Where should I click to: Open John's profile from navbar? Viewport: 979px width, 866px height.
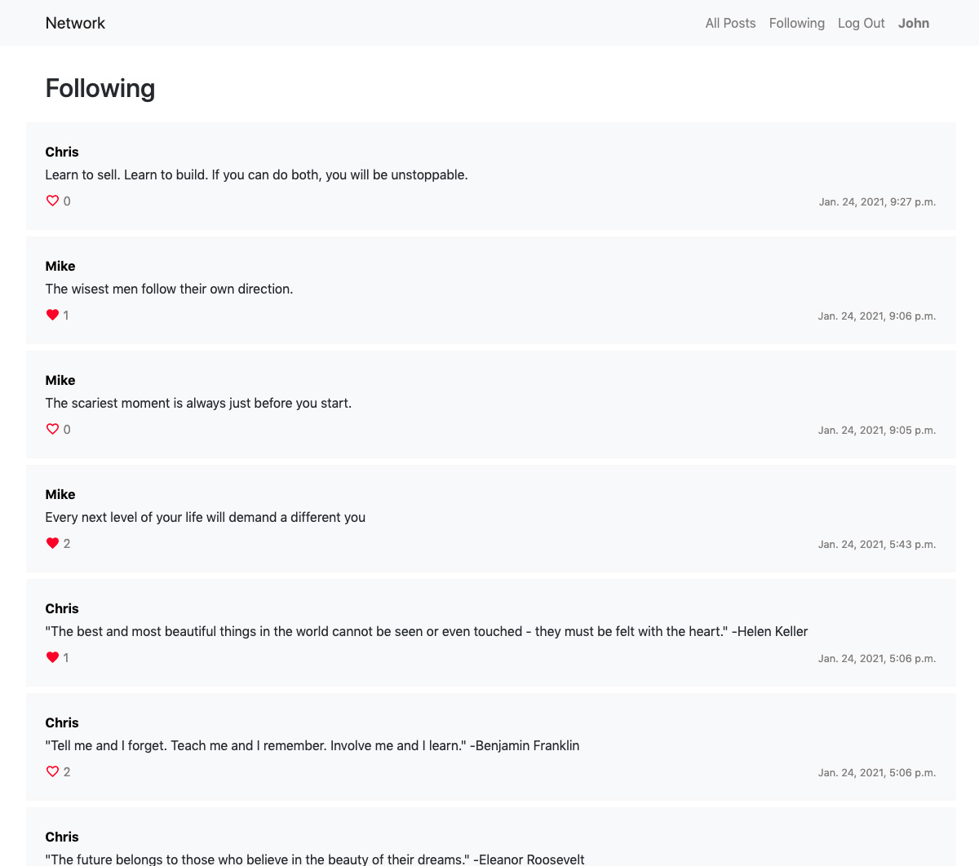[x=914, y=23]
